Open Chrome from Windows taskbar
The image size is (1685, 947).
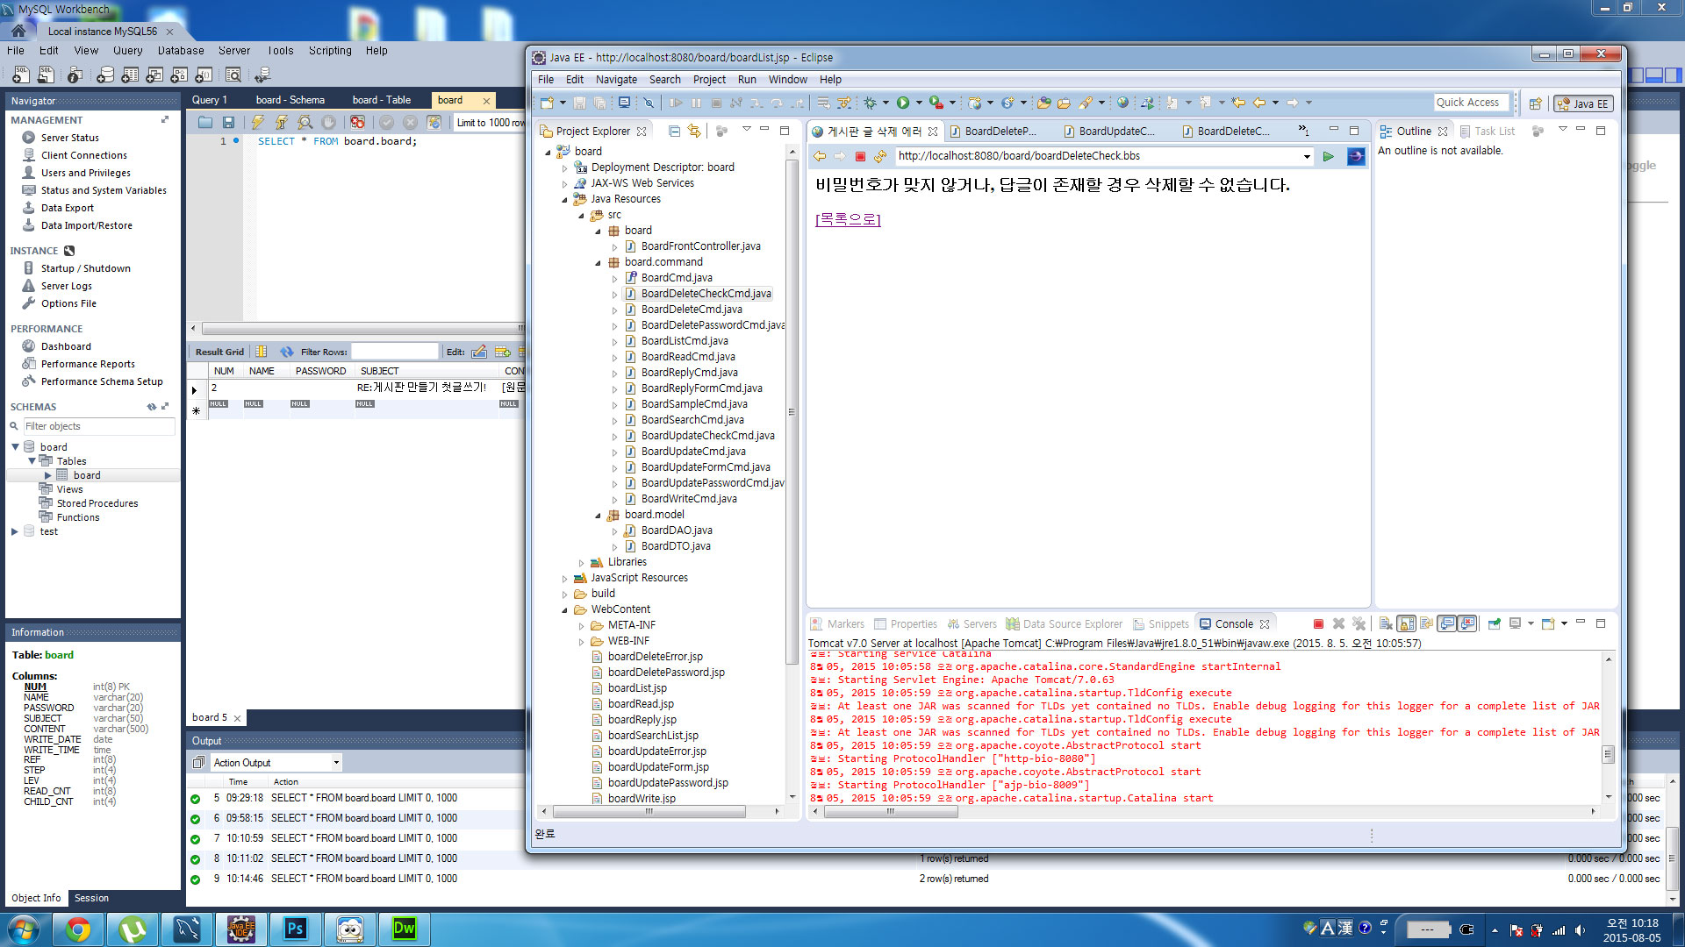(x=78, y=929)
